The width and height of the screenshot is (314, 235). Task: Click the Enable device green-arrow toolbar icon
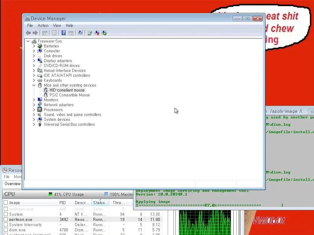coord(104,33)
